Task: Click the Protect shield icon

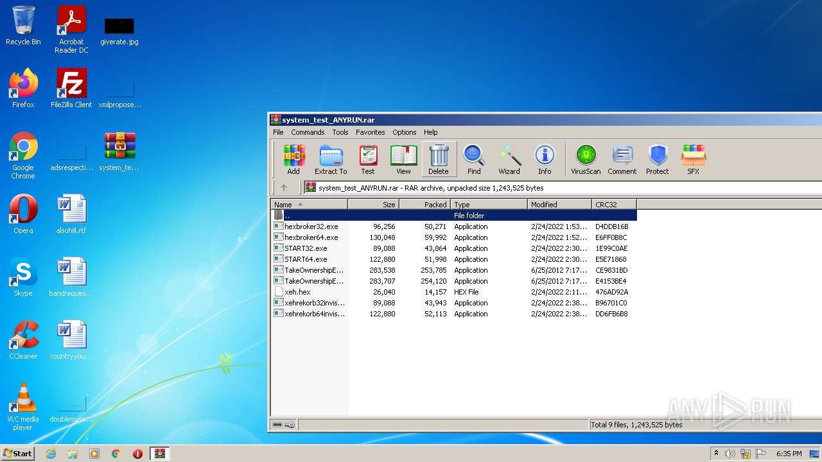Action: (658, 159)
